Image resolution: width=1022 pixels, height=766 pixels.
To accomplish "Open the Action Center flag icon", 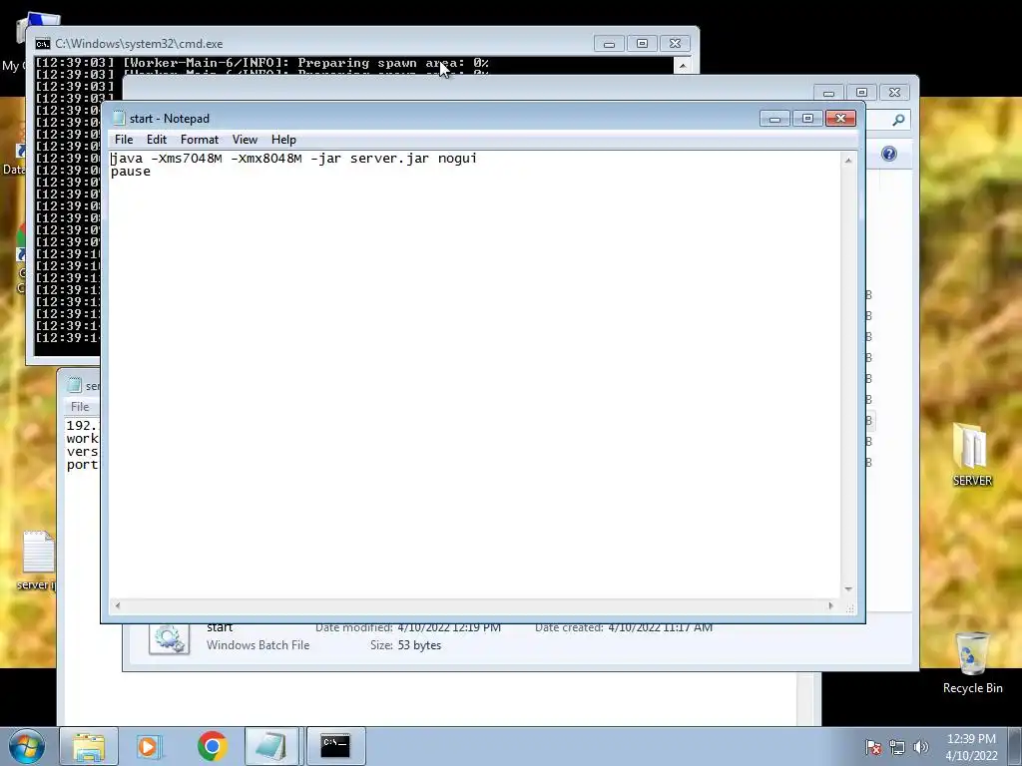I will click(873, 747).
